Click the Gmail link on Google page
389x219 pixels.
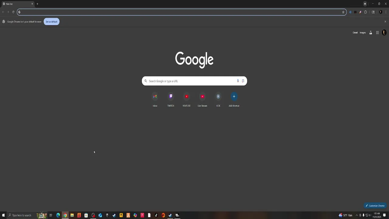(355, 33)
